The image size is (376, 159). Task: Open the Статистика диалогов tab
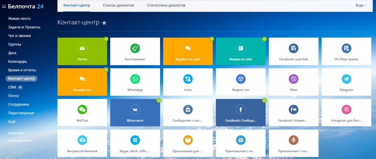[x=166, y=5]
